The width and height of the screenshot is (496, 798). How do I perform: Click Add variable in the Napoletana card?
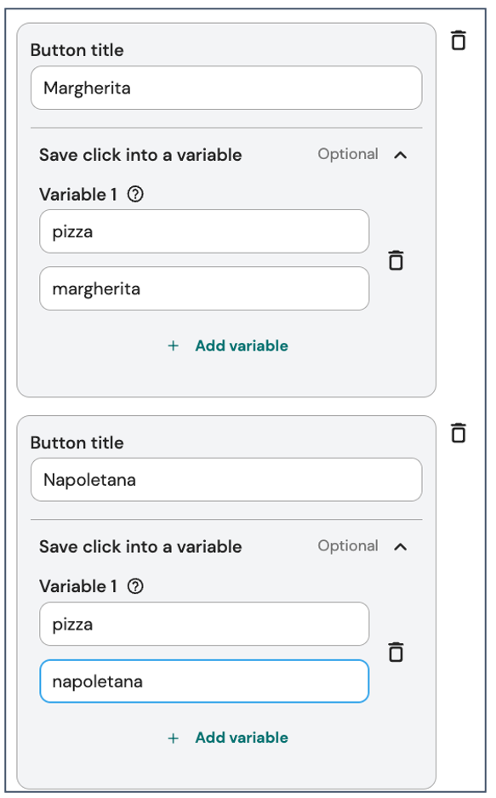point(242,738)
